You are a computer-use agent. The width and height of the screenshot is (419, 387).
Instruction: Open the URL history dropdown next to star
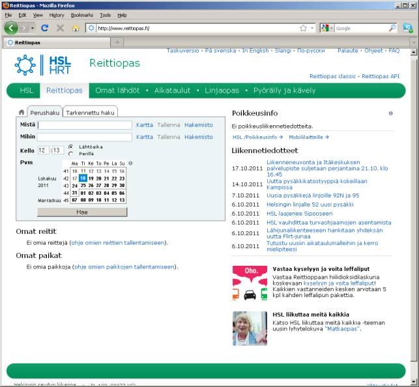coord(311,28)
